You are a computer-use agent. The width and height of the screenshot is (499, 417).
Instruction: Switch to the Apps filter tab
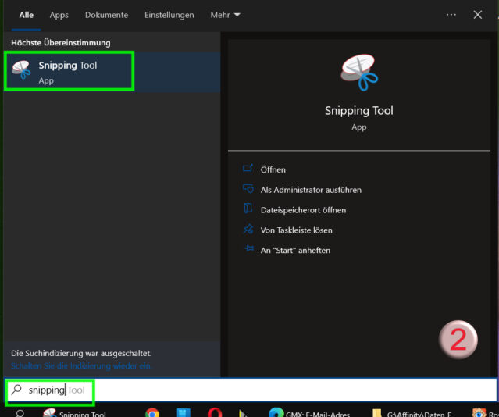(x=59, y=15)
